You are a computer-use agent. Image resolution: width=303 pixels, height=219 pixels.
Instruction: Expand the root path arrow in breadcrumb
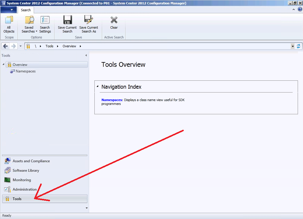tap(40, 46)
